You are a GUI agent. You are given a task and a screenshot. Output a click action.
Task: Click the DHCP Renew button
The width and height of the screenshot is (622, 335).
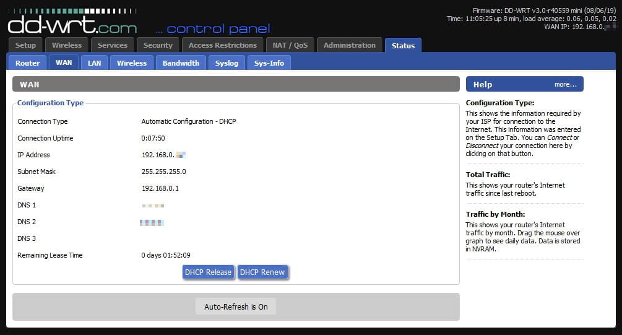click(x=262, y=272)
